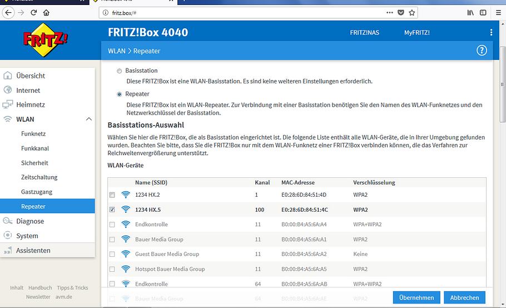Open the MyFRITZ! link in the header
506x308 pixels.
click(416, 33)
